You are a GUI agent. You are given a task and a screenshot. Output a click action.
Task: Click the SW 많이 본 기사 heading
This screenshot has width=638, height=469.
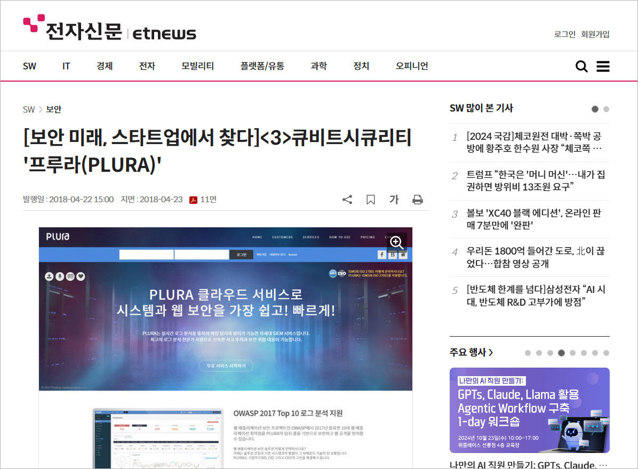coord(481,108)
